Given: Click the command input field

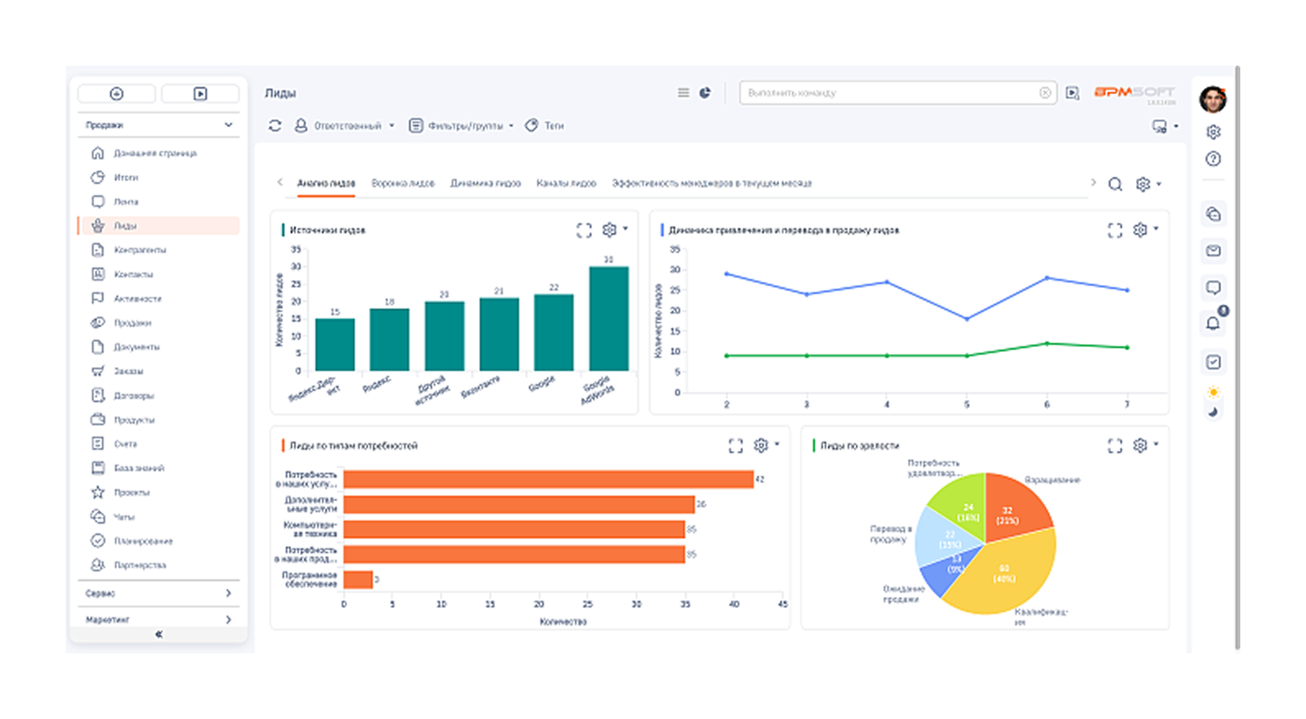Looking at the screenshot, I should (897, 93).
